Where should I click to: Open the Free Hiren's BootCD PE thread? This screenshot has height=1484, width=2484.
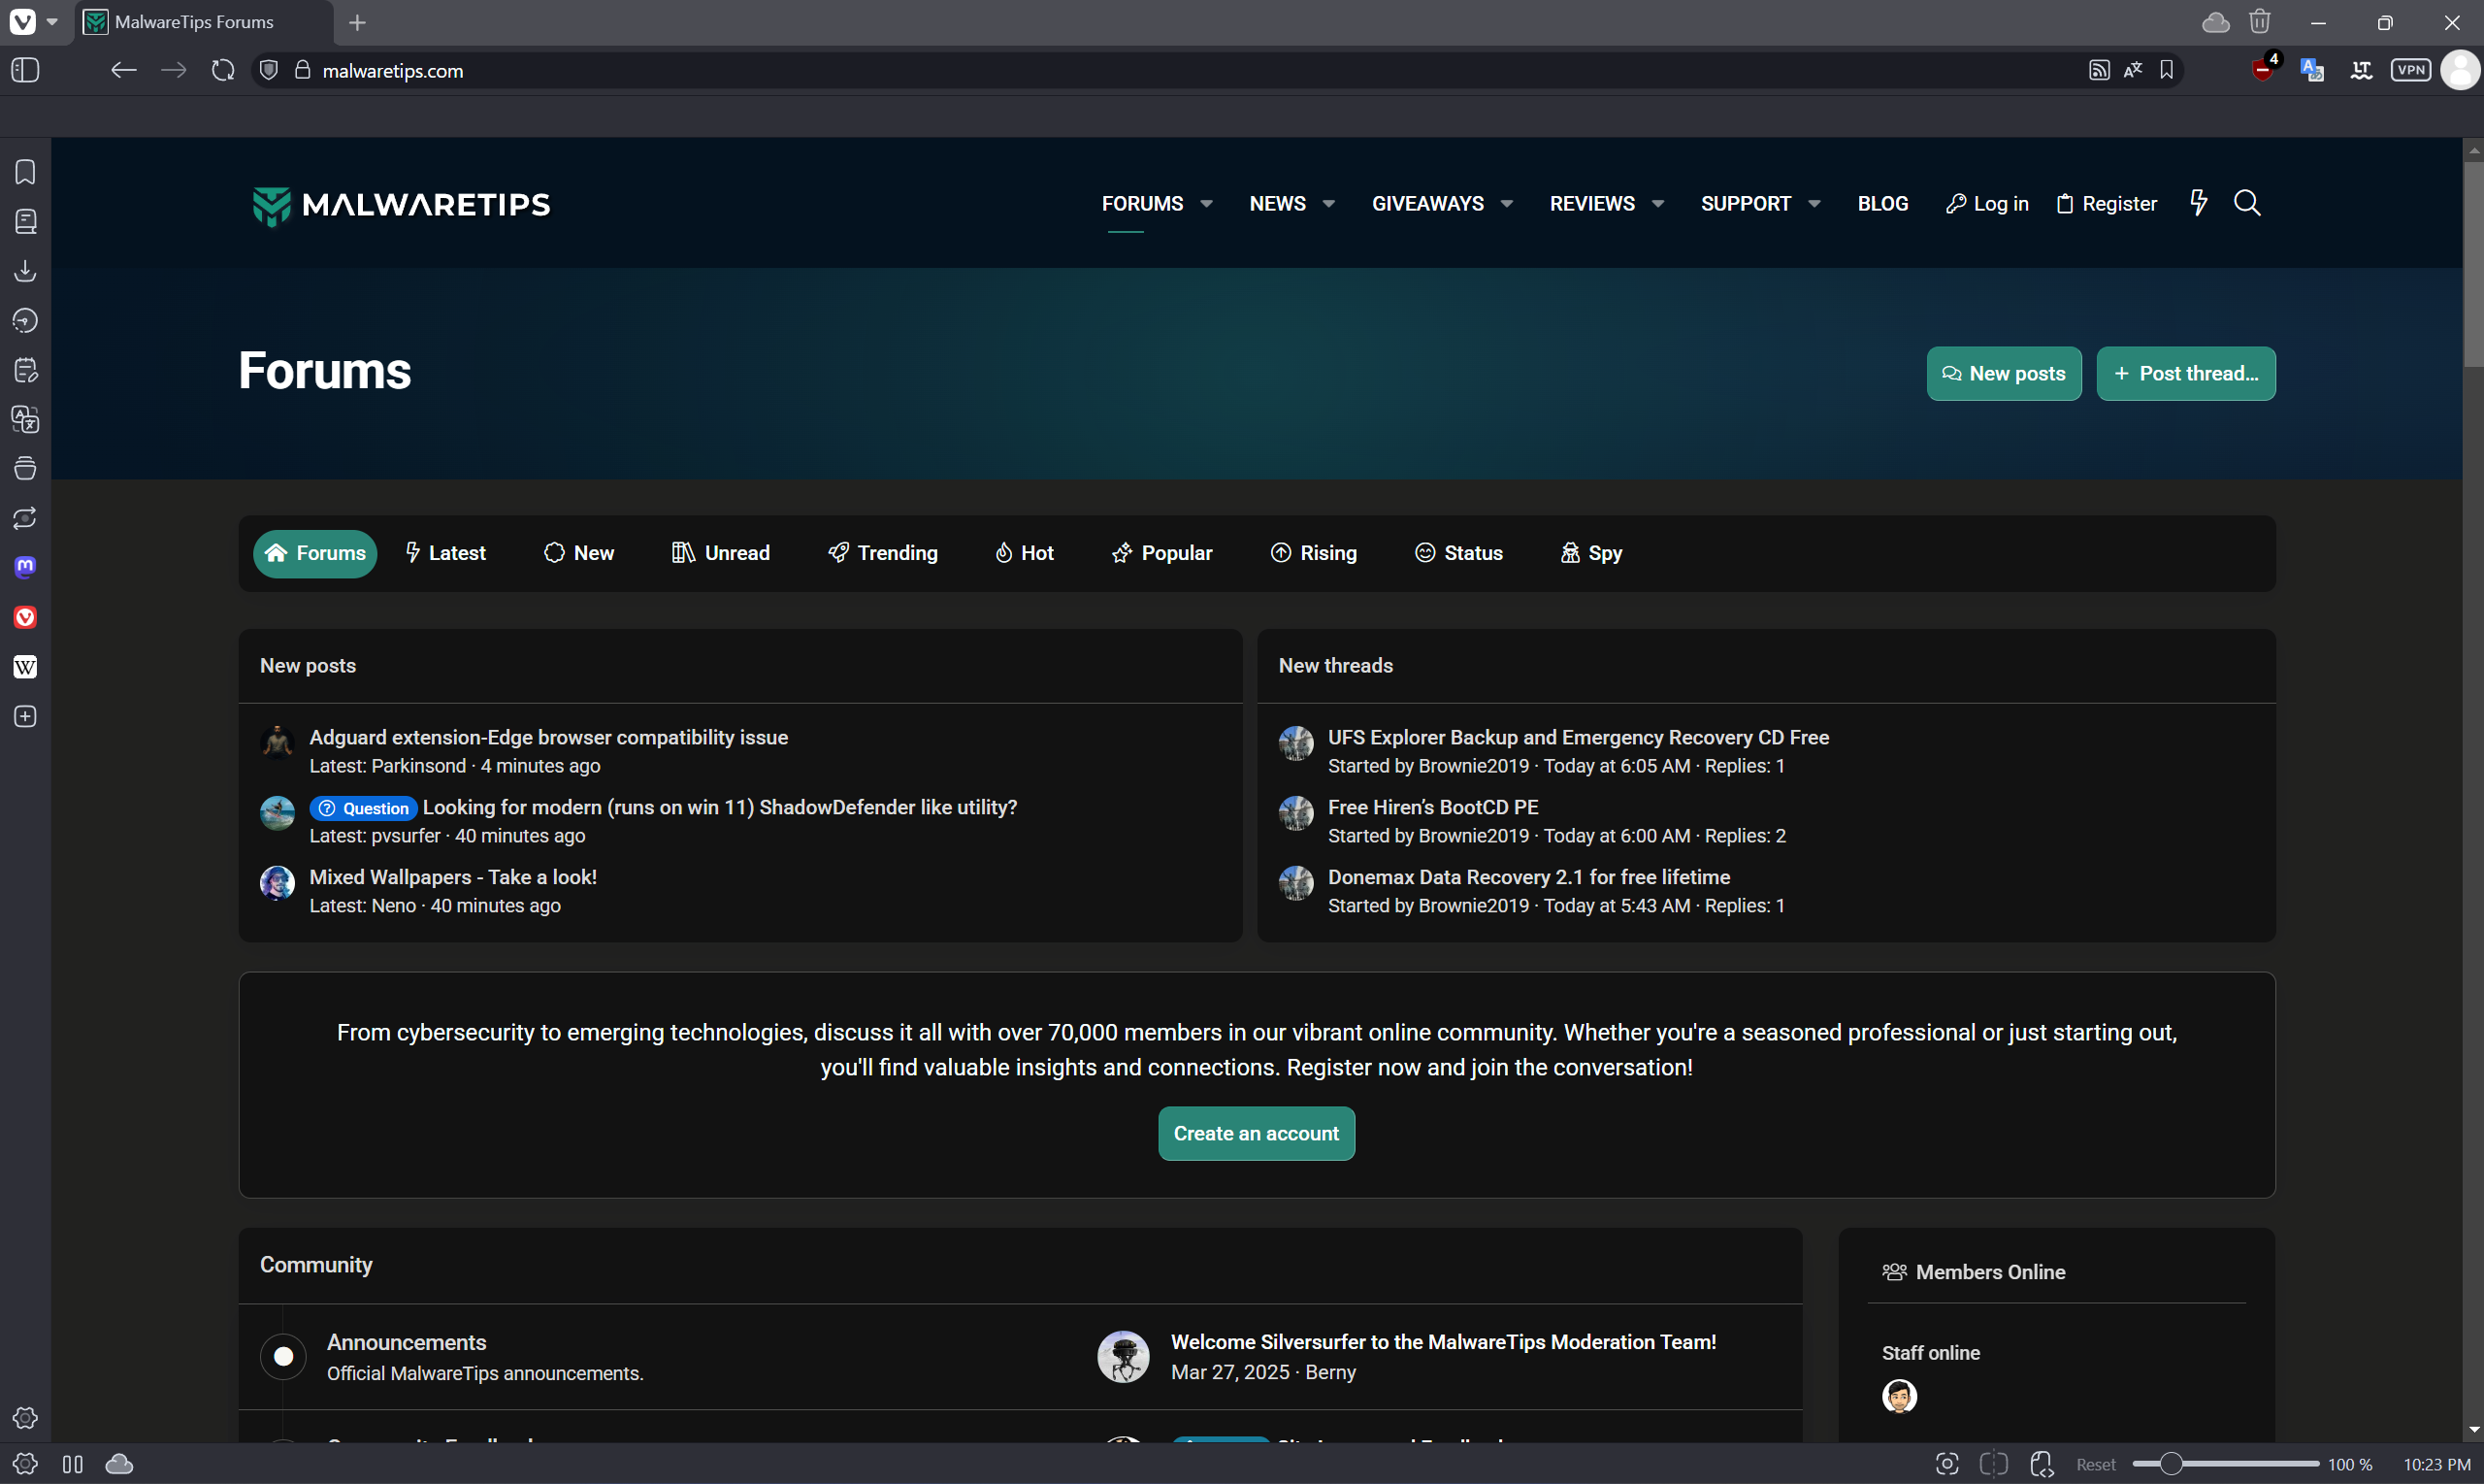[x=1432, y=807]
